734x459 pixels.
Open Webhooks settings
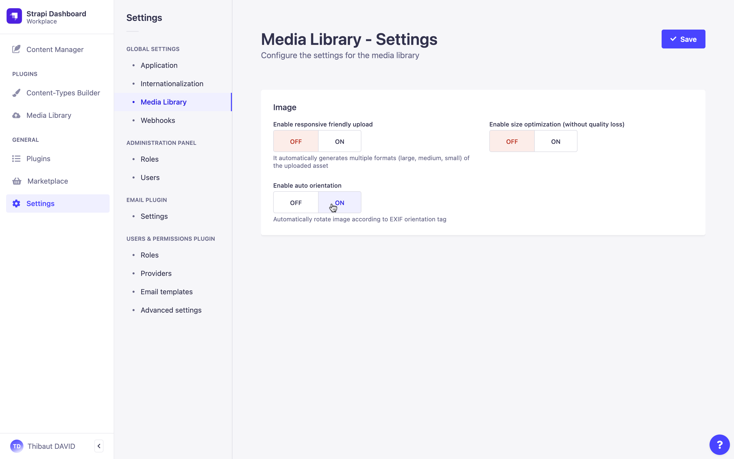(x=158, y=120)
